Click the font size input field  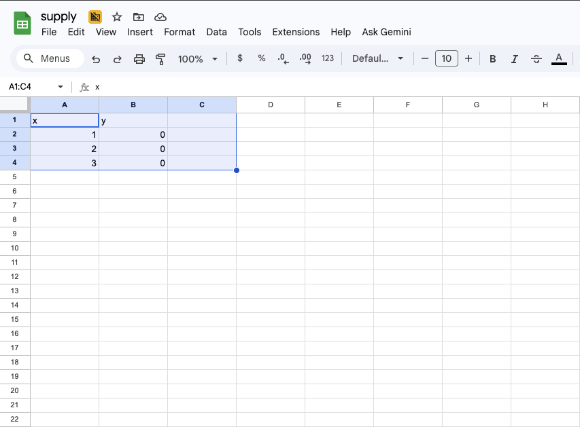[446, 59]
